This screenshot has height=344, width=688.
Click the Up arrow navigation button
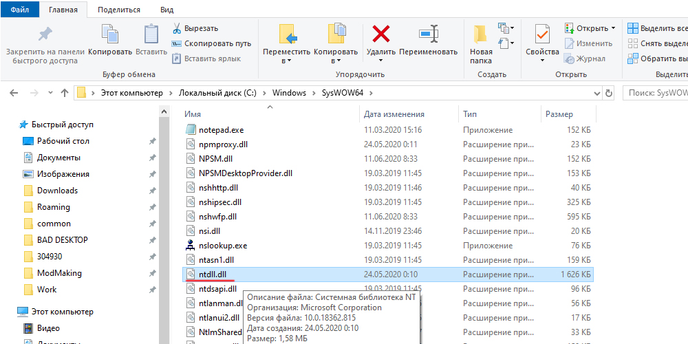65,93
